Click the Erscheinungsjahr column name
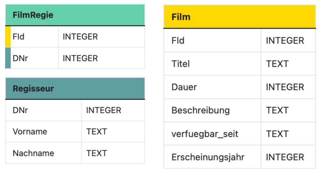Viewport: 320px width, 172px height. click(x=208, y=157)
